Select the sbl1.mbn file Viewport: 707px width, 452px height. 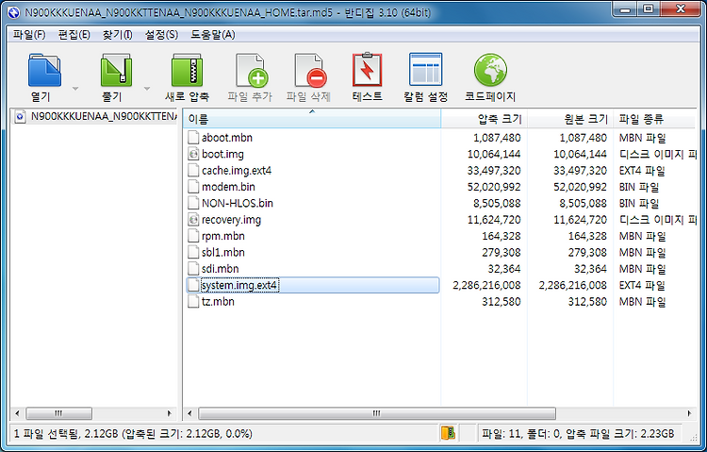tap(222, 252)
